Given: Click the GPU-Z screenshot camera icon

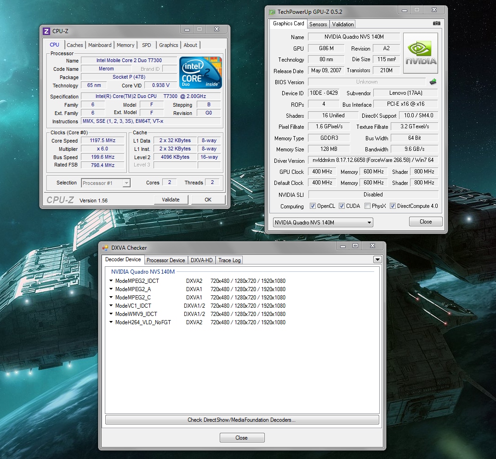Looking at the screenshot, I should [437, 23].
